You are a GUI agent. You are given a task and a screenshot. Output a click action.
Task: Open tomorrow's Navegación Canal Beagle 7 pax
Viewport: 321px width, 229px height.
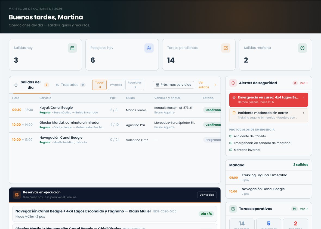point(268,192)
